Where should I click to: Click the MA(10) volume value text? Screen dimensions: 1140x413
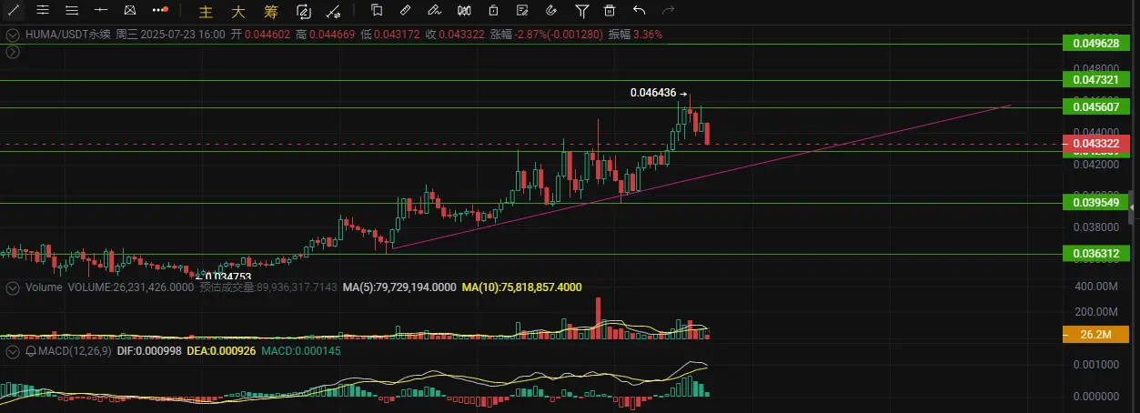click(521, 287)
